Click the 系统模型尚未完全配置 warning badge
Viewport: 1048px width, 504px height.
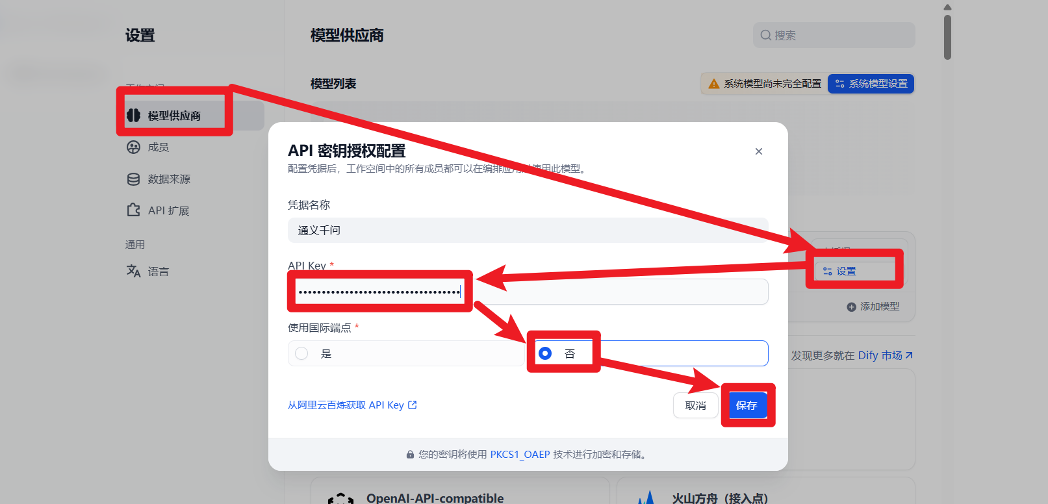pos(765,84)
